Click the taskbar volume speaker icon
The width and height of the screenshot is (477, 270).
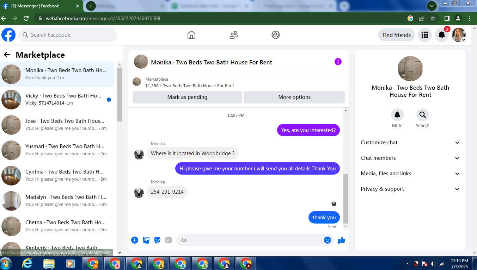point(433,264)
